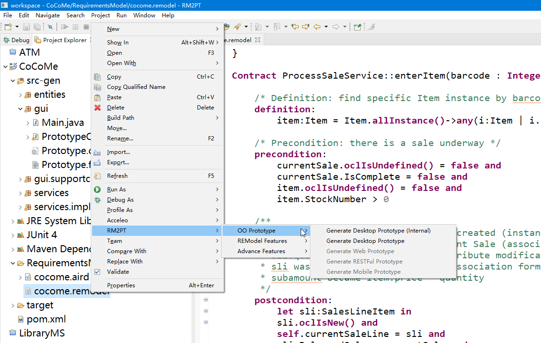Collapse the gui package
Screen dimensions: 541x343
click(21, 109)
